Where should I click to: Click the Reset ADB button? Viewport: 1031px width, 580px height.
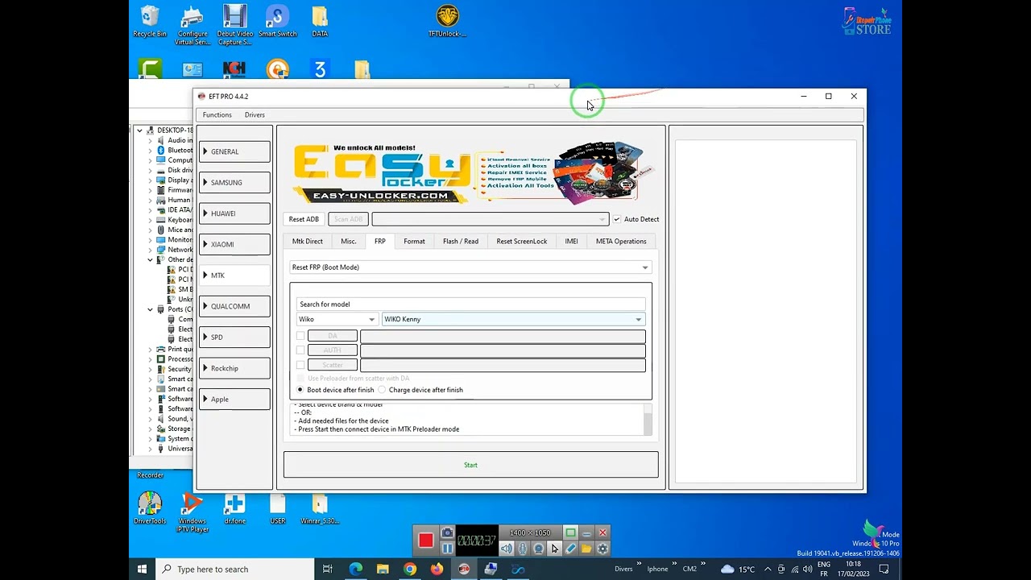pyautogui.click(x=304, y=219)
